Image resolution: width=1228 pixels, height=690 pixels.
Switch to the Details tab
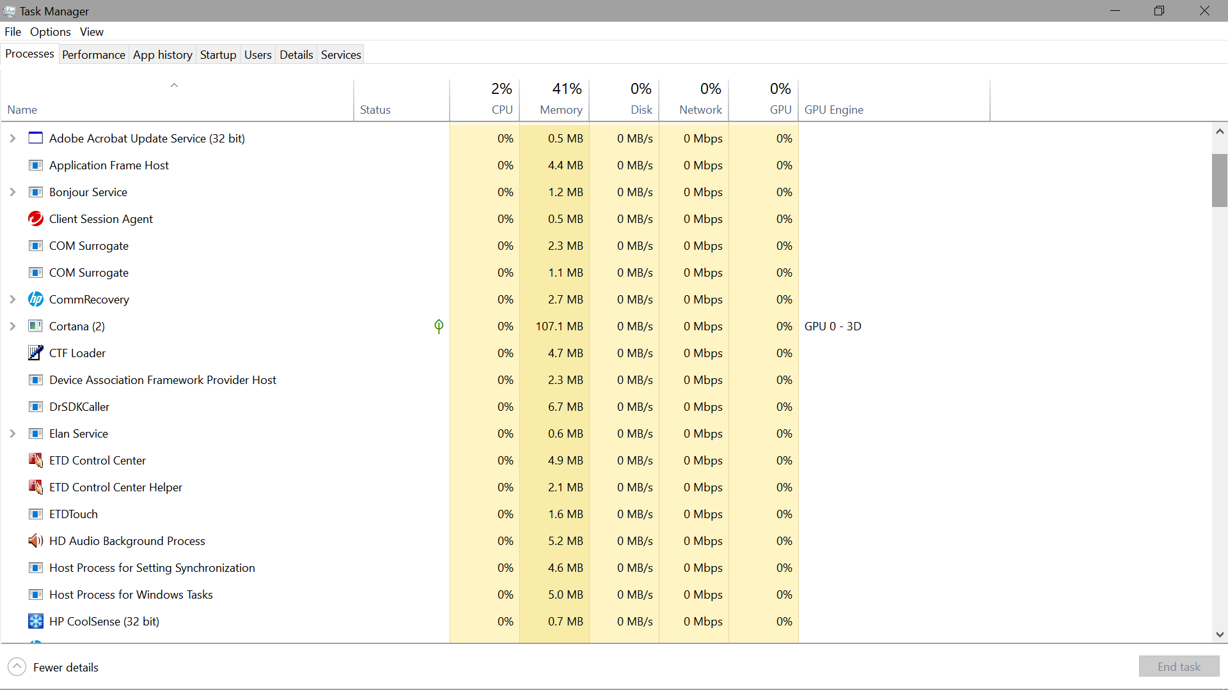(x=296, y=54)
